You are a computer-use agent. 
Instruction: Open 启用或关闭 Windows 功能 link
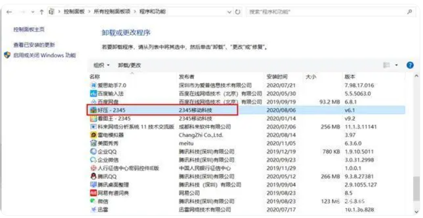pos(45,55)
